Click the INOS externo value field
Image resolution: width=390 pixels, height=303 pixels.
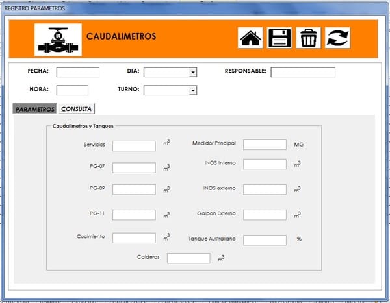(265, 189)
